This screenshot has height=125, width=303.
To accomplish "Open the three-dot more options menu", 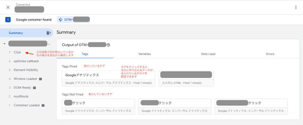I will tap(296, 7).
